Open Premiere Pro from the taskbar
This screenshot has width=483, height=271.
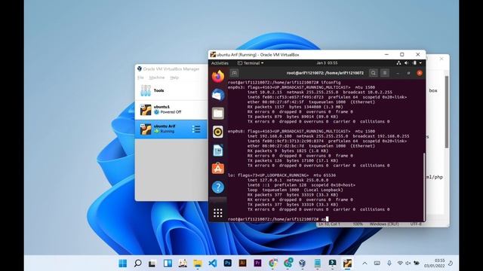[257, 263]
